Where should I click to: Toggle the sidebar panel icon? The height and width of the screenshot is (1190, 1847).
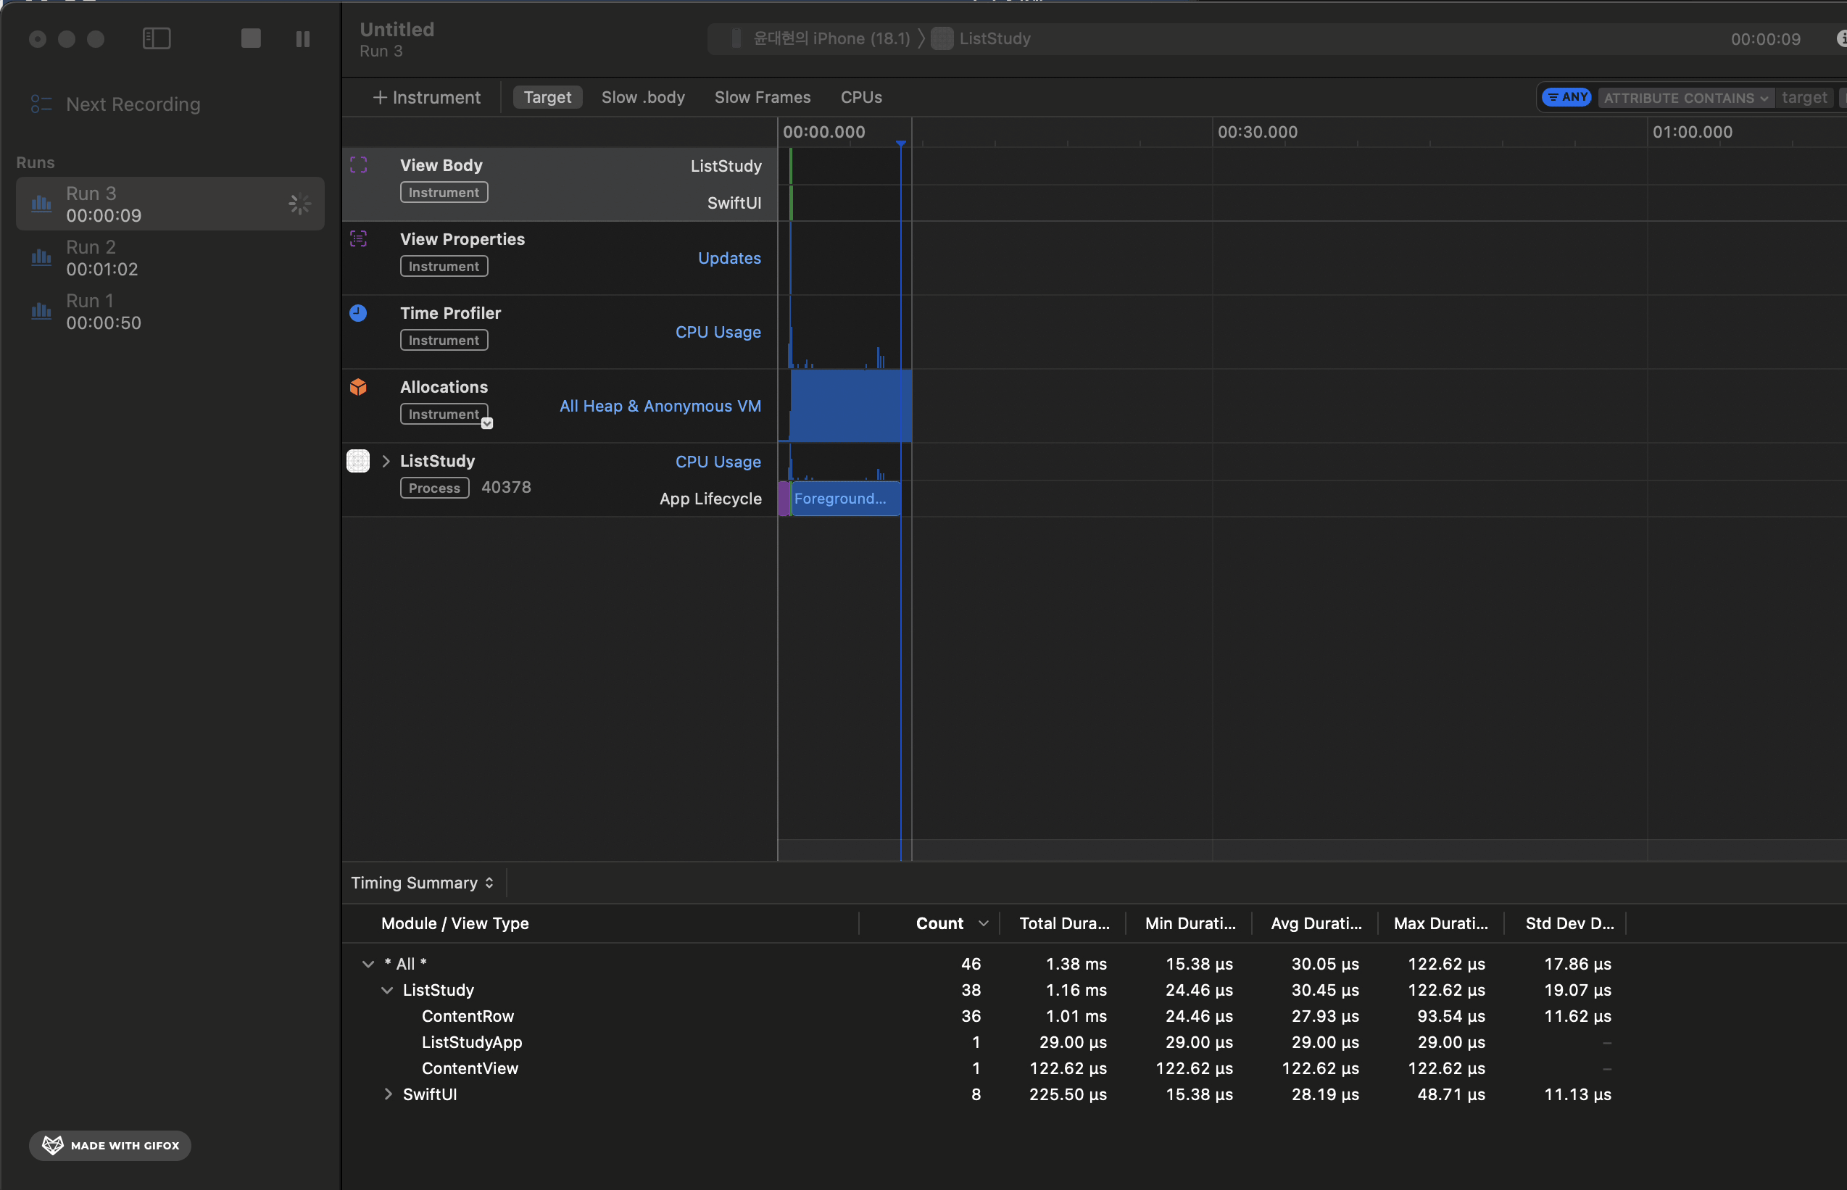[157, 38]
